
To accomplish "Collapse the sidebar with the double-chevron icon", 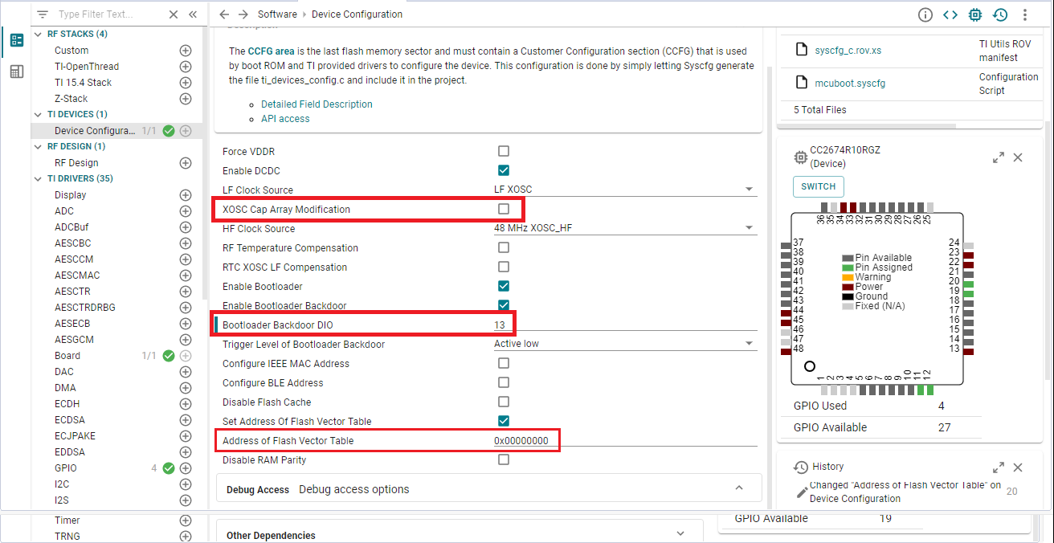I will (193, 14).
